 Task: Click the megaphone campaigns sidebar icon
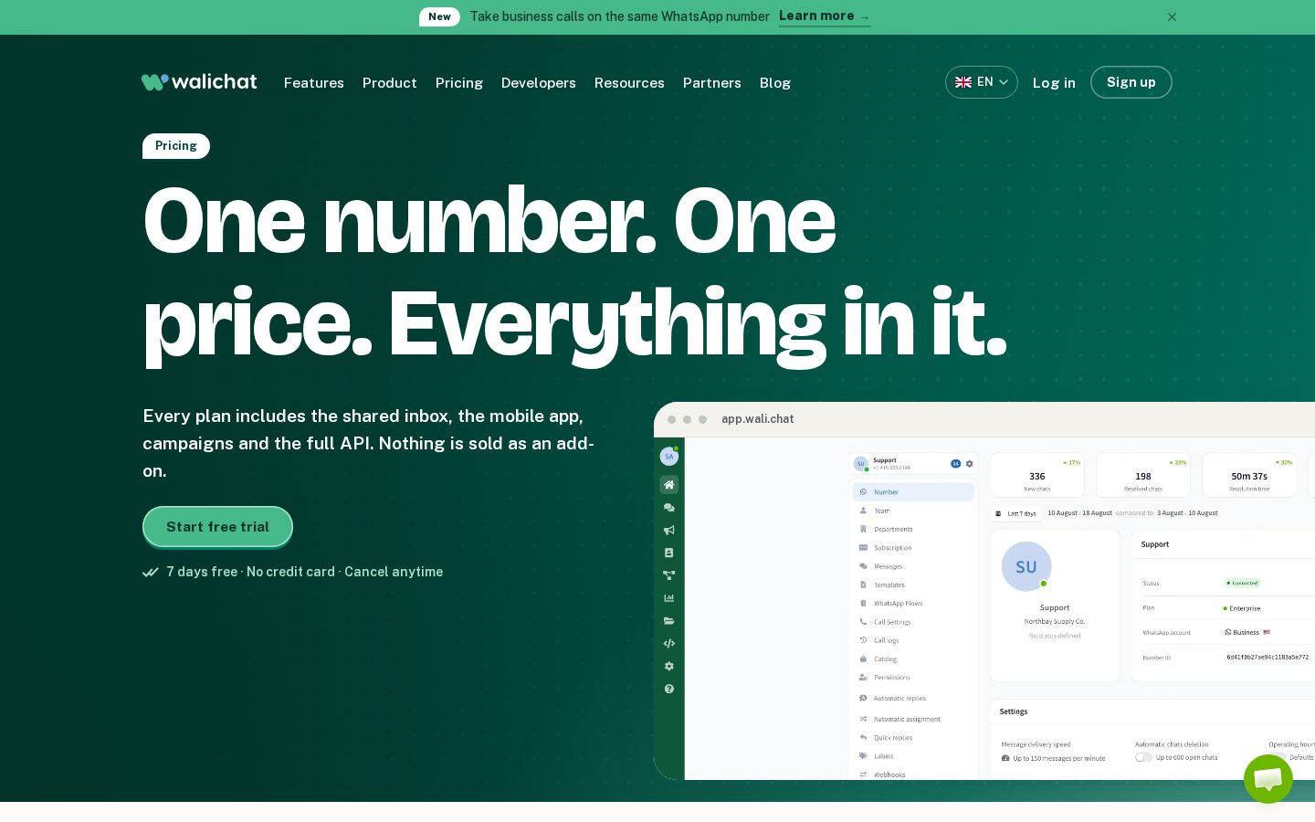click(669, 531)
